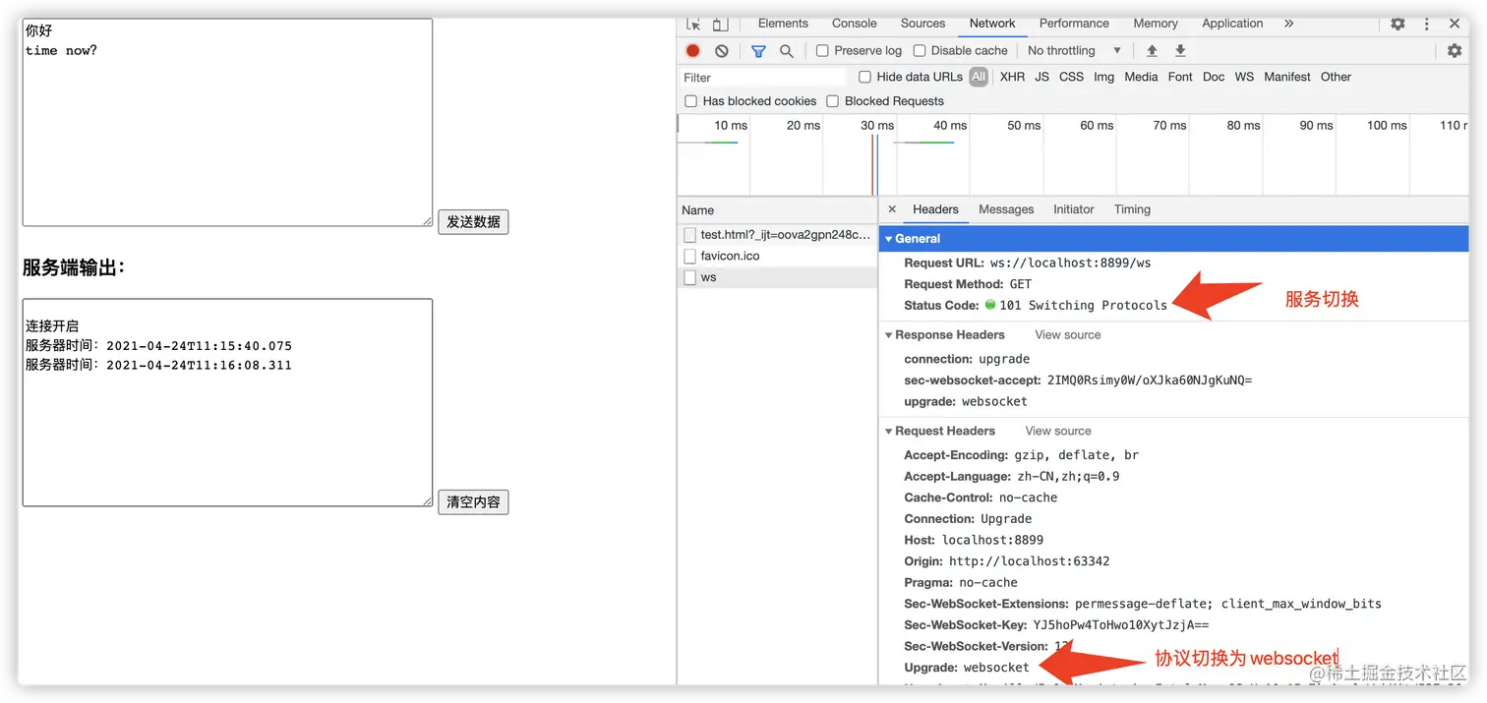Click the Request URL ws://localhost:8899/ws value
The image size is (1487, 703).
[x=1070, y=264]
